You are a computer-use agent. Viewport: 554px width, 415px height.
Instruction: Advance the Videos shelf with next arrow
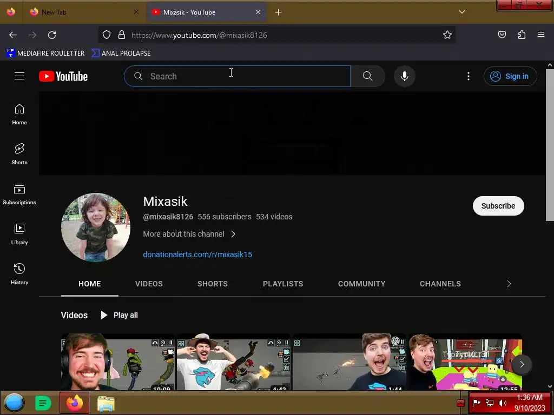point(522,364)
